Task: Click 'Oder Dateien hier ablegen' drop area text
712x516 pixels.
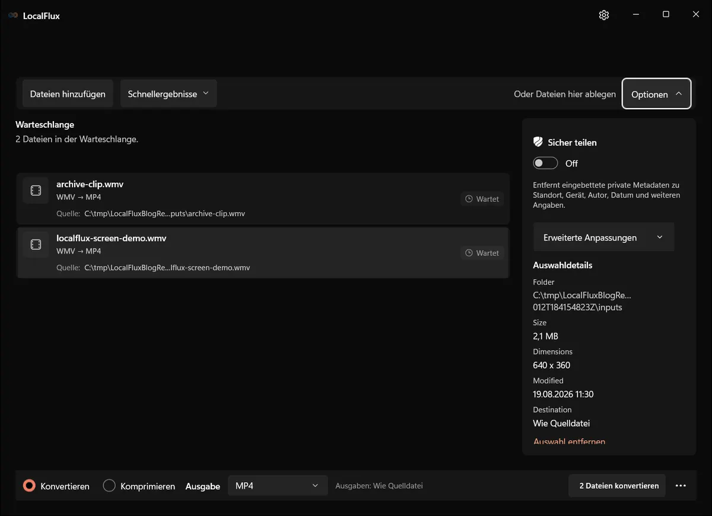Action: 565,94
